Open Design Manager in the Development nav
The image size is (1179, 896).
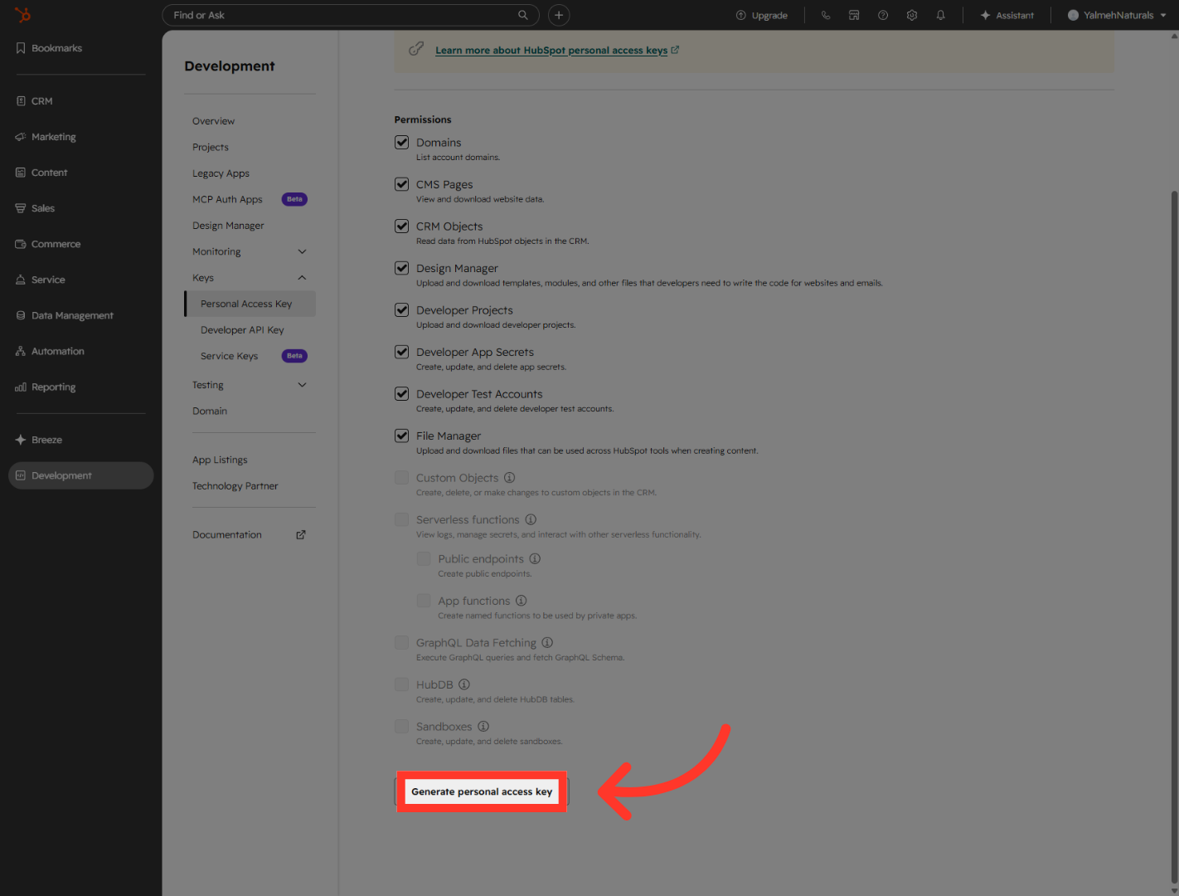(x=228, y=226)
